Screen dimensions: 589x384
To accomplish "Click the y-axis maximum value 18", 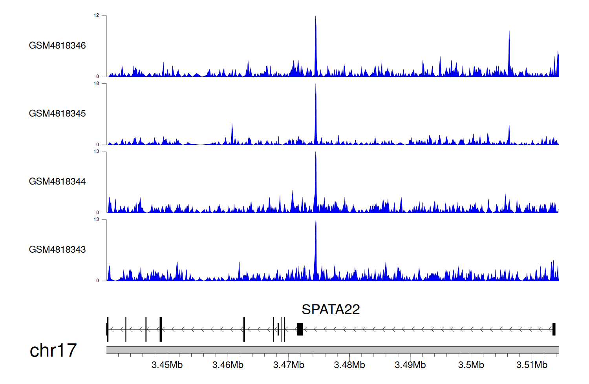I will tap(96, 83).
